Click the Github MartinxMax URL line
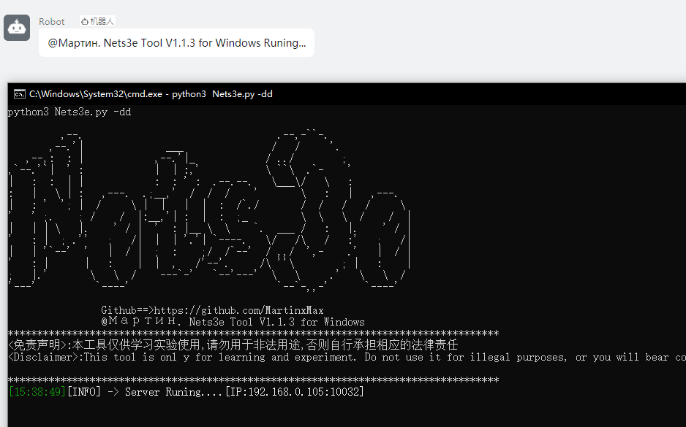Screen dimensions: 686x427 click(x=212, y=310)
